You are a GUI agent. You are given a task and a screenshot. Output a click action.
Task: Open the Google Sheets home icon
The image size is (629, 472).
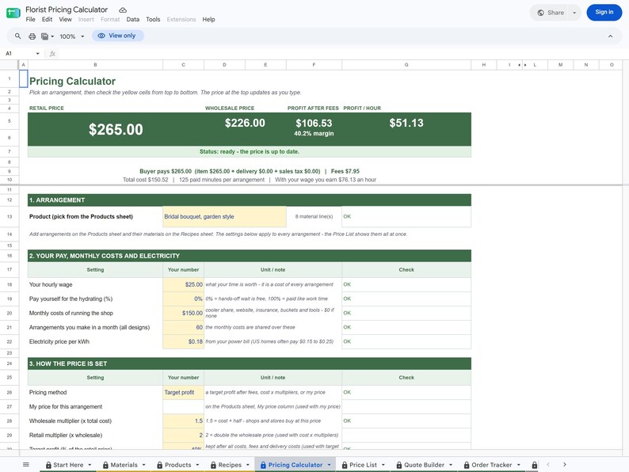click(13, 13)
